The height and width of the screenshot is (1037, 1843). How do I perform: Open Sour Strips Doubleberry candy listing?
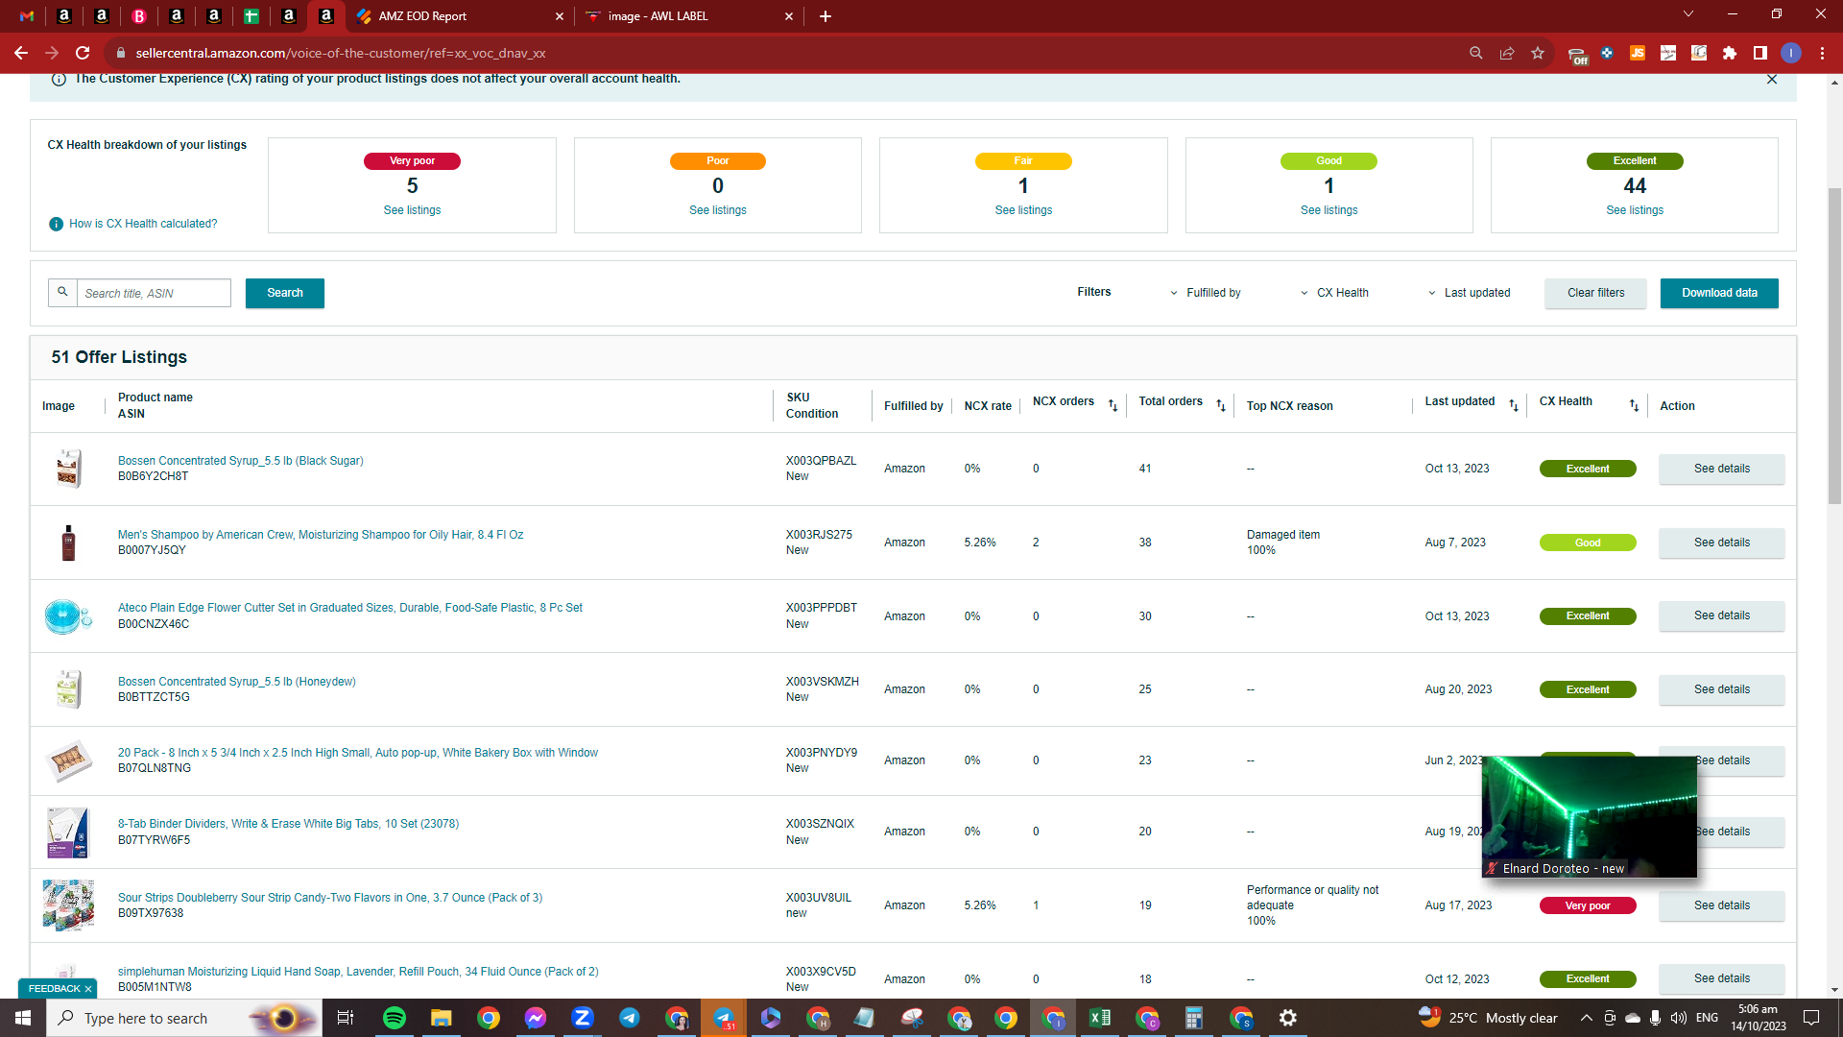[330, 898]
